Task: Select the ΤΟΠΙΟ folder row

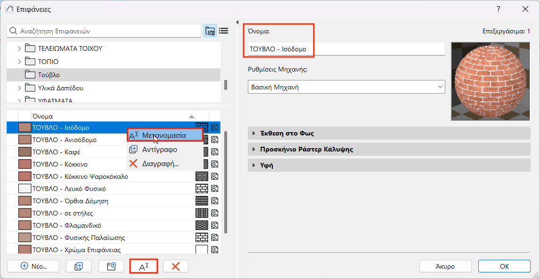Action: (x=113, y=62)
